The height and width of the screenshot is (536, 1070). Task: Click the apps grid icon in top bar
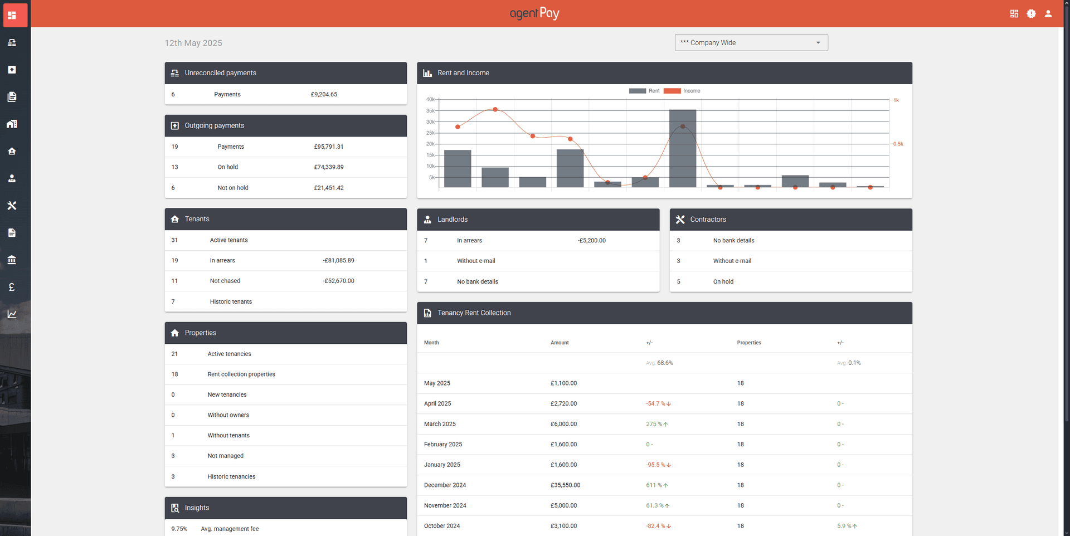pyautogui.click(x=1014, y=13)
